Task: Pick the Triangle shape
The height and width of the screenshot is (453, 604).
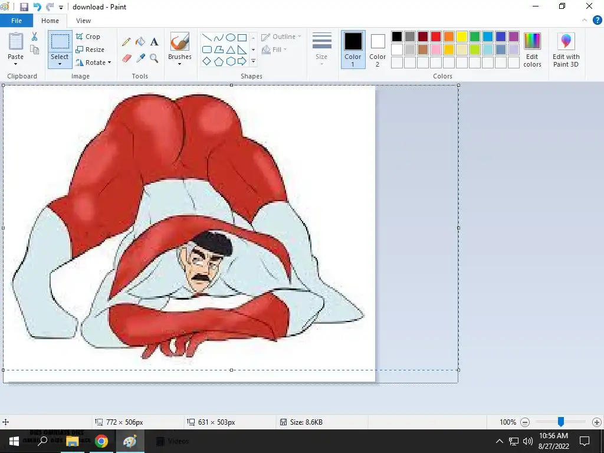Action: click(231, 50)
